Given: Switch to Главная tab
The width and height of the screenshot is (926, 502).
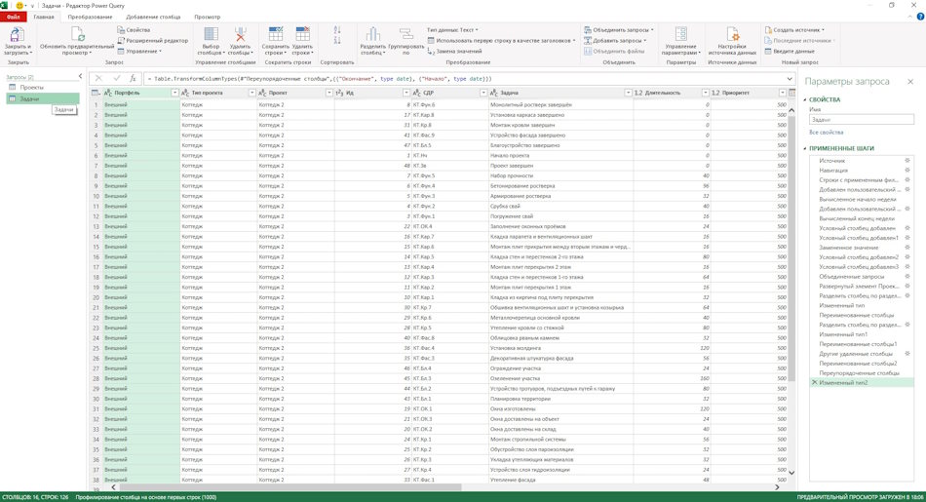Looking at the screenshot, I should (x=44, y=17).
